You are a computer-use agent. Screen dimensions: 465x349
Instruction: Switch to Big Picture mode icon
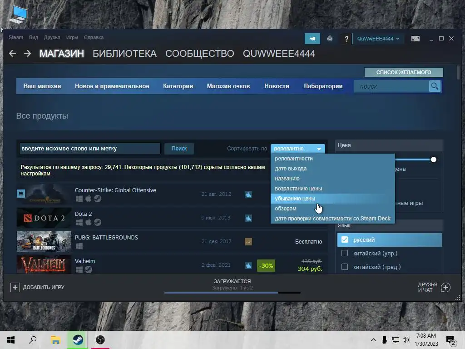pos(415,39)
